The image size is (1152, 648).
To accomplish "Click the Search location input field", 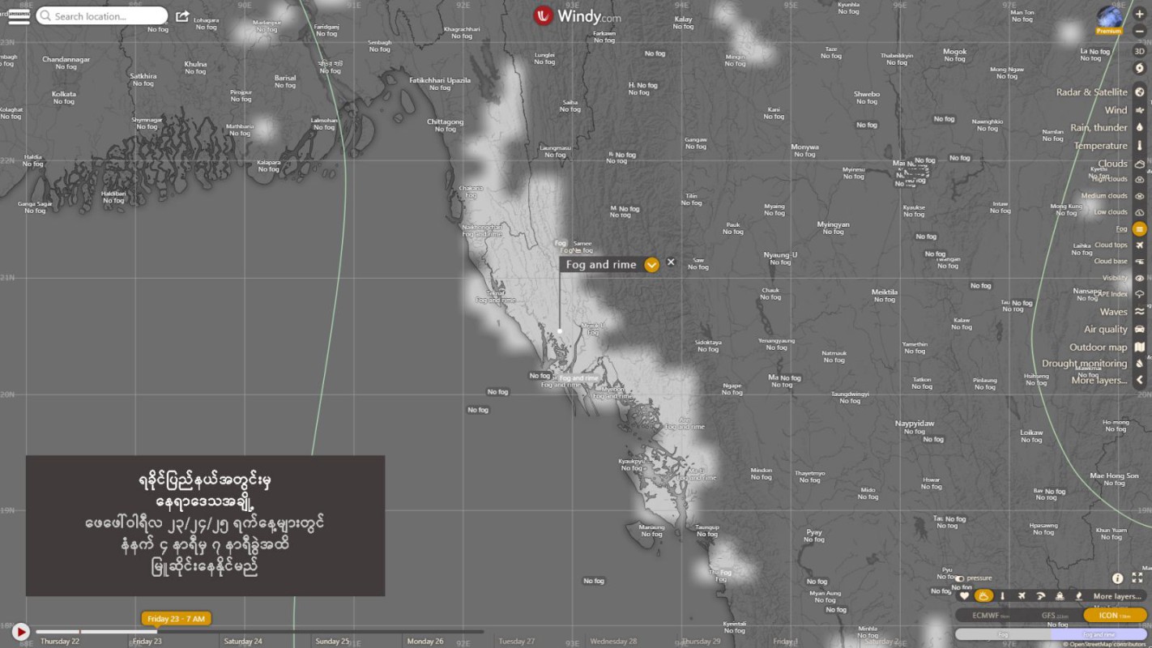I will pos(107,16).
